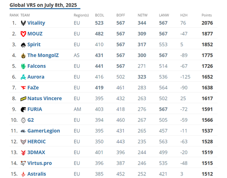Open the Vitality team link
This screenshot has height=178, width=227.
[36, 23]
